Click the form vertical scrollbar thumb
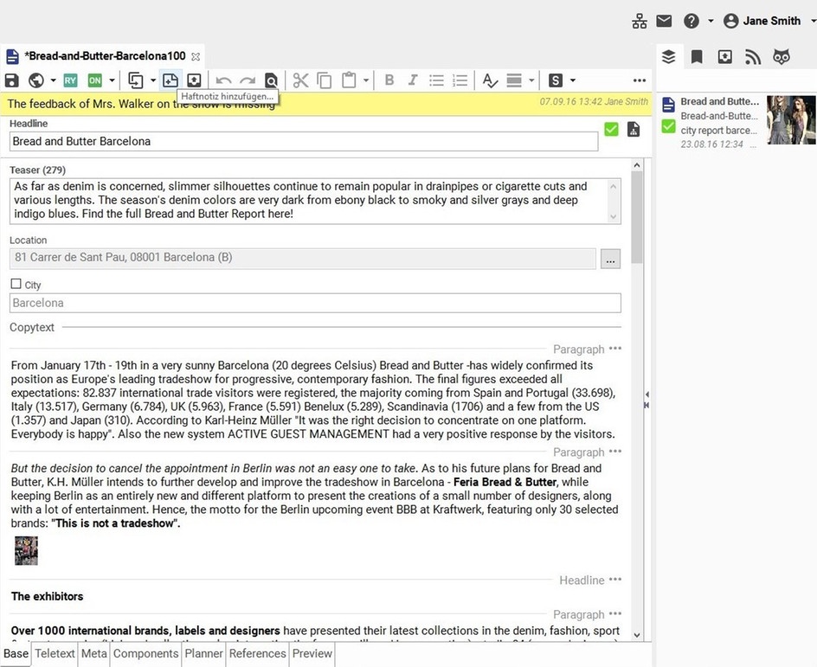This screenshot has height=667, width=817. [637, 216]
